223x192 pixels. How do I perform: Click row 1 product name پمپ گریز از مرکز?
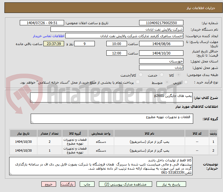[x=149, y=142]
